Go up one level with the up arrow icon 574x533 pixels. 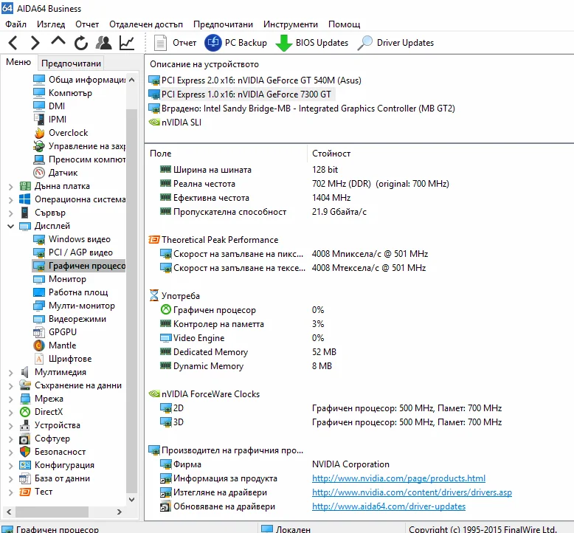[x=58, y=41]
